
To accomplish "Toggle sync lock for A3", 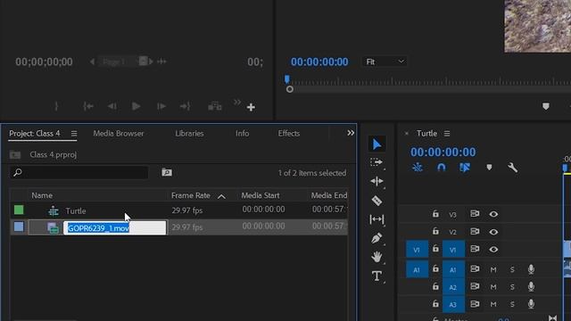I will coord(475,303).
